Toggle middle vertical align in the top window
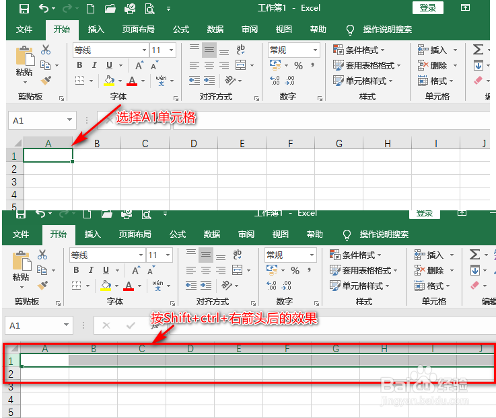 (209, 50)
